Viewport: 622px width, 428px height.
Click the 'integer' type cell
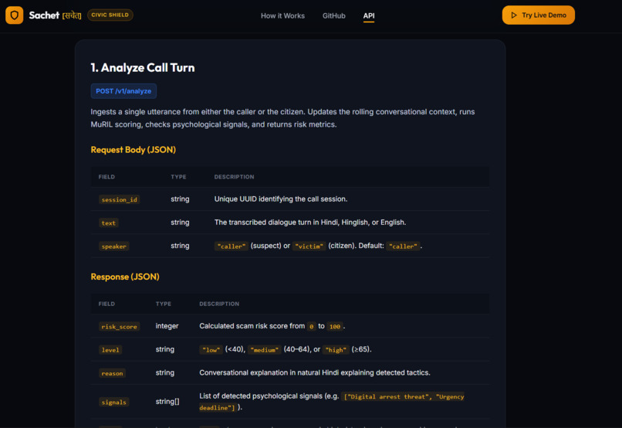tap(167, 326)
